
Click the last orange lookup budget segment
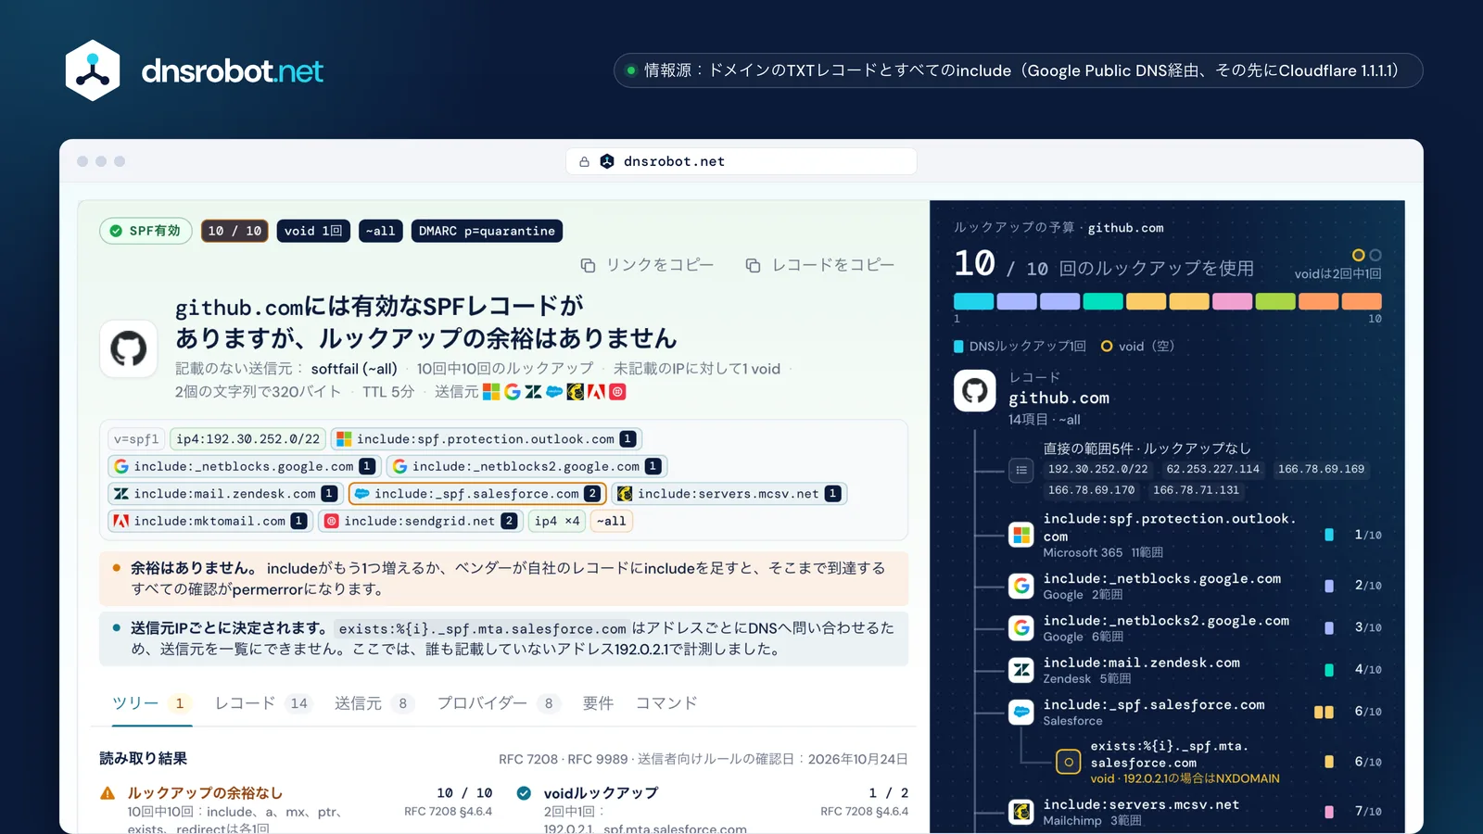point(1362,301)
